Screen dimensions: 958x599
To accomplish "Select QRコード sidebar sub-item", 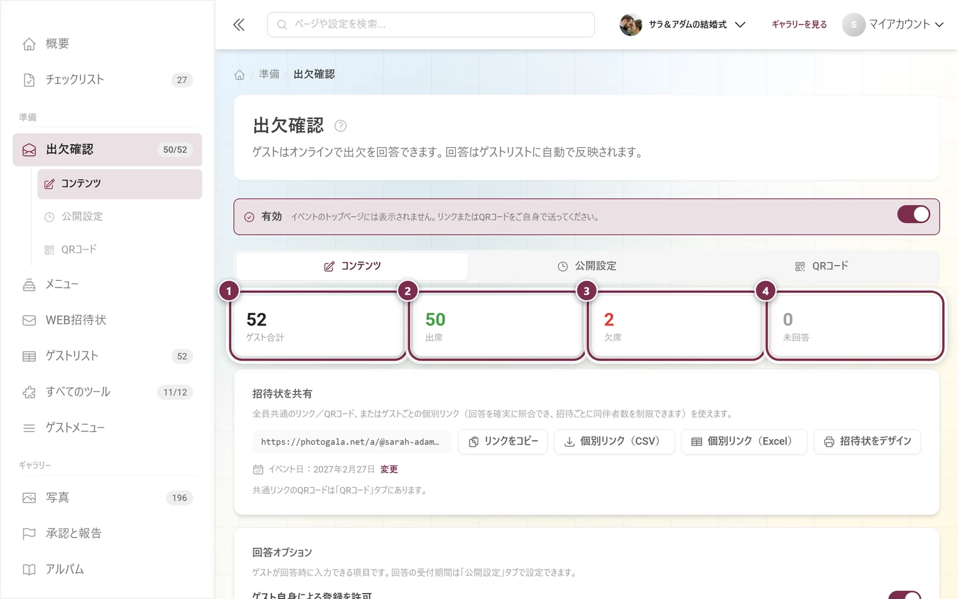I will pyautogui.click(x=120, y=250).
